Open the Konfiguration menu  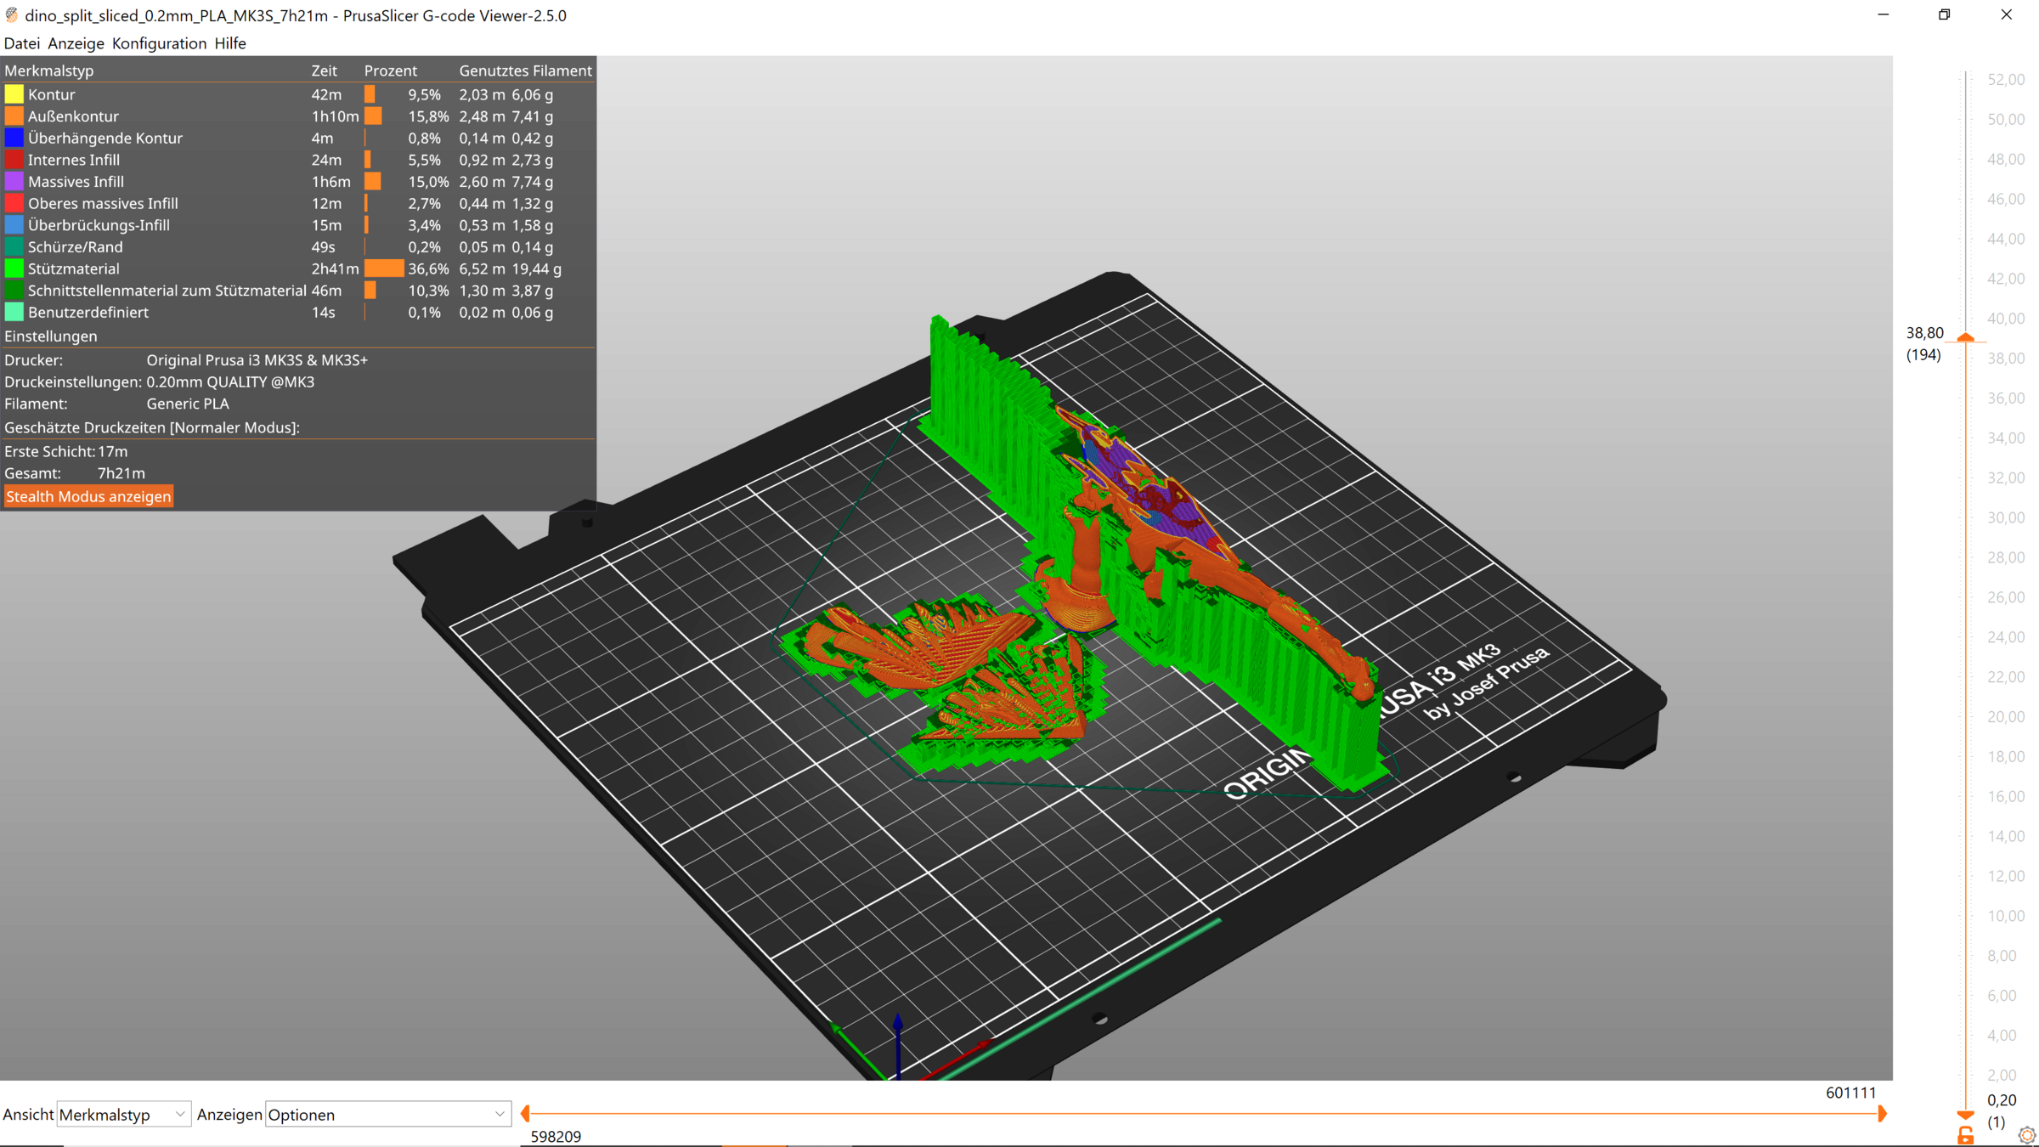point(159,43)
